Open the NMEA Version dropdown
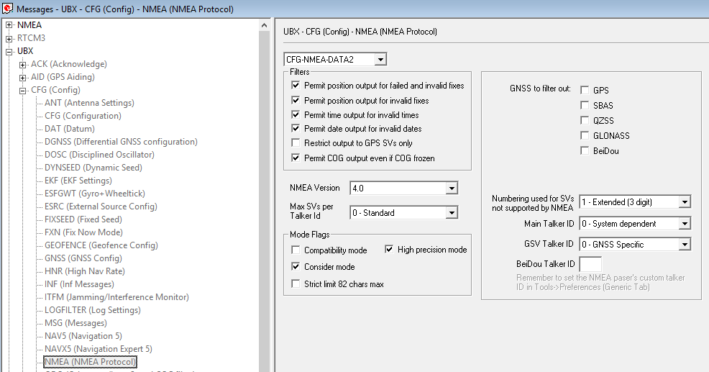 452,189
